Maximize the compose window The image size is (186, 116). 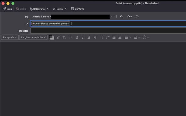point(13,3)
